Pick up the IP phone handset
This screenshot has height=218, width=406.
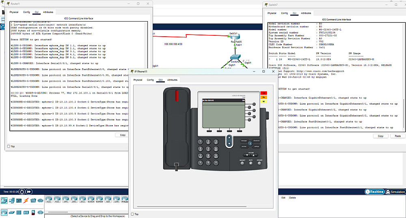pos(177,129)
